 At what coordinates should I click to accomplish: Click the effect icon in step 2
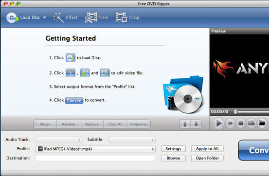pos(71,73)
